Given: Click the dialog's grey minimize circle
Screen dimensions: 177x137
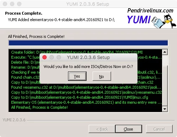Looking at the screenshot, I should click(52, 57).
